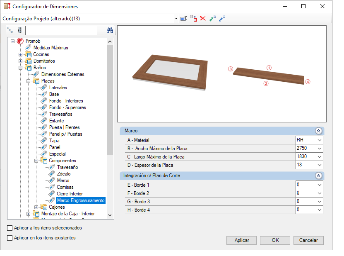Expand the Cocinas tree node

tap(20, 54)
